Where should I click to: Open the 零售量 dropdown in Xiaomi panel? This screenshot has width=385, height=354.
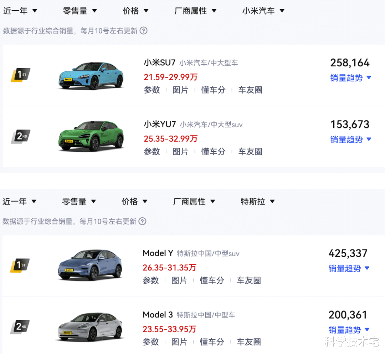coord(80,11)
